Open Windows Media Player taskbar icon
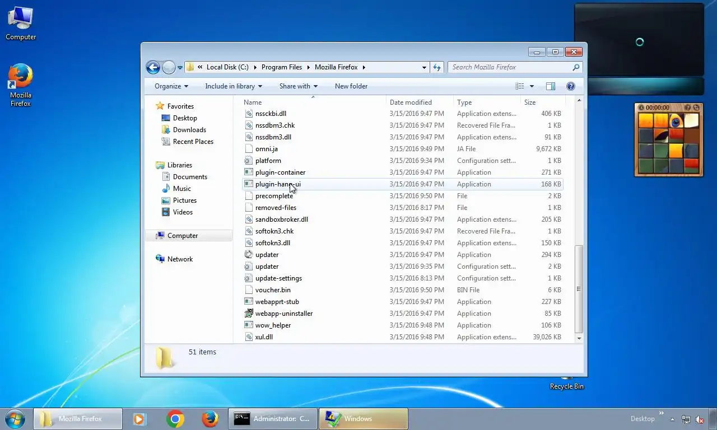717x430 pixels. tap(139, 419)
